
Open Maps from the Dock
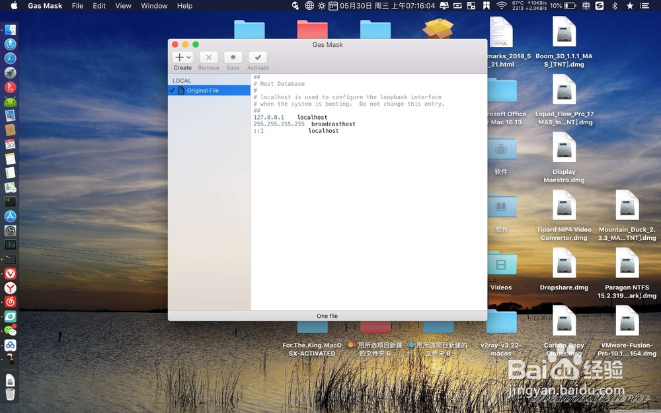click(10, 188)
